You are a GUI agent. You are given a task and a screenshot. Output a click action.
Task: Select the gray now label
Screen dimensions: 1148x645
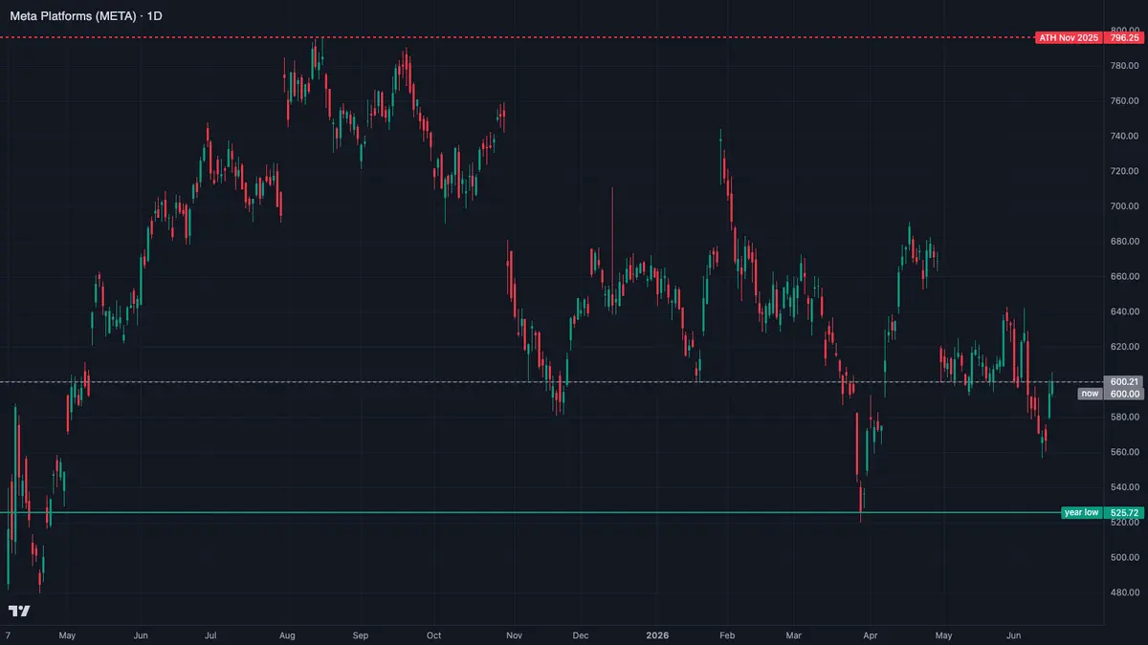tap(1091, 394)
